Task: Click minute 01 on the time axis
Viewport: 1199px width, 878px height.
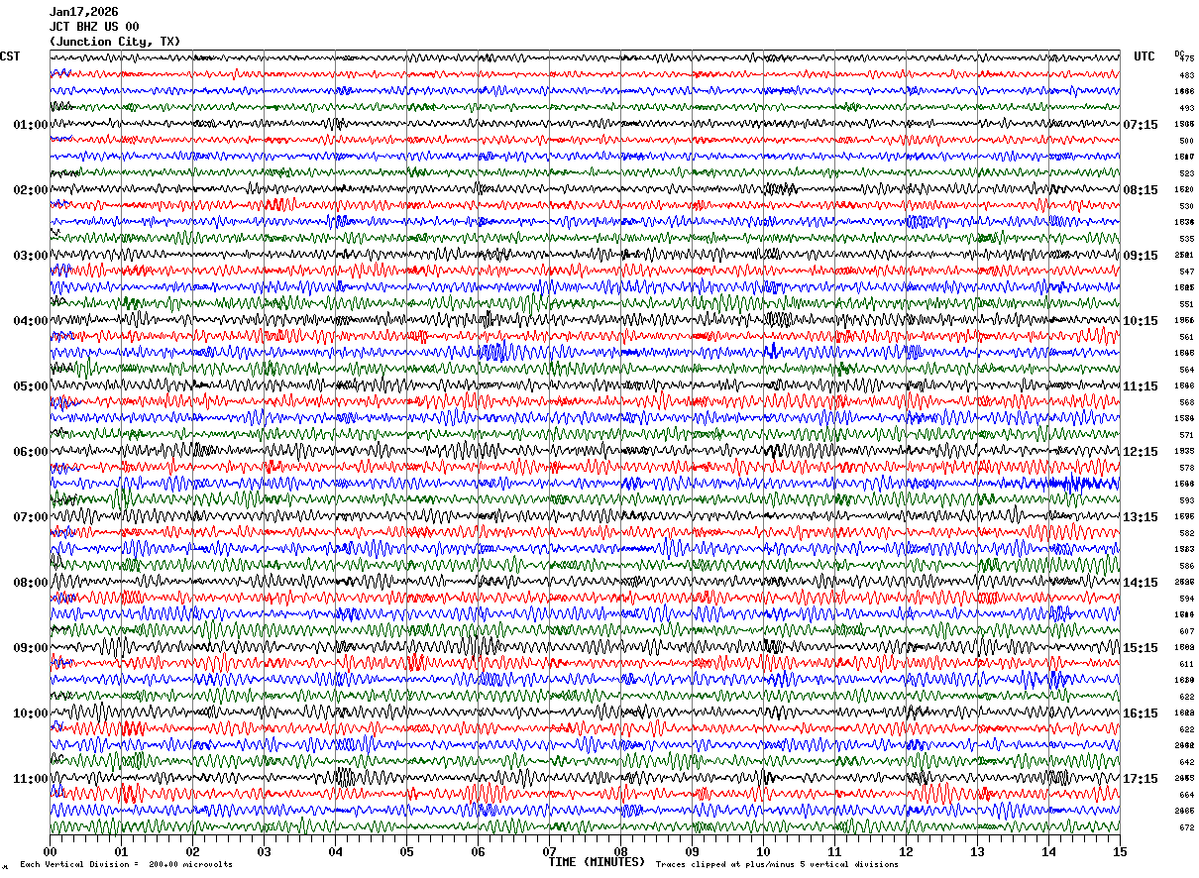Action: (121, 851)
